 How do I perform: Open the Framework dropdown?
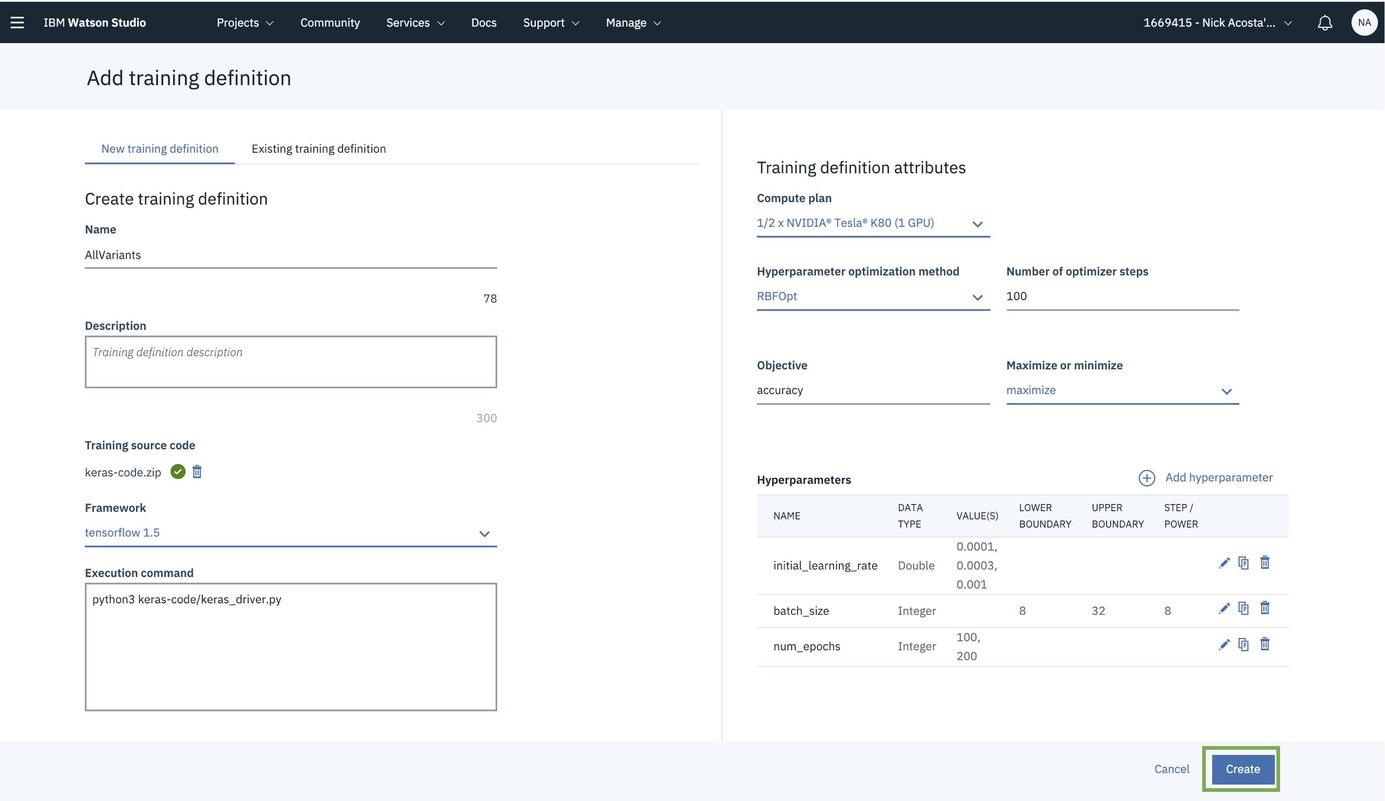291,533
